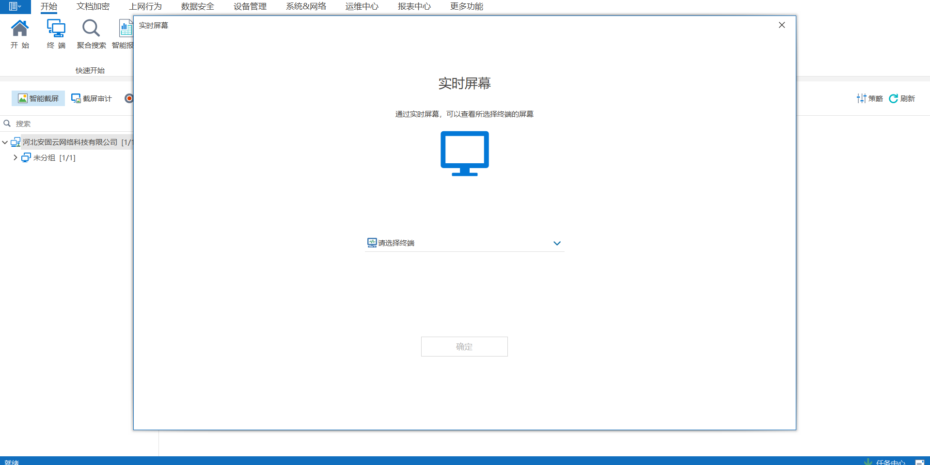Open the 截屏审计 toolbar item
This screenshot has height=465, width=930.
(92, 98)
